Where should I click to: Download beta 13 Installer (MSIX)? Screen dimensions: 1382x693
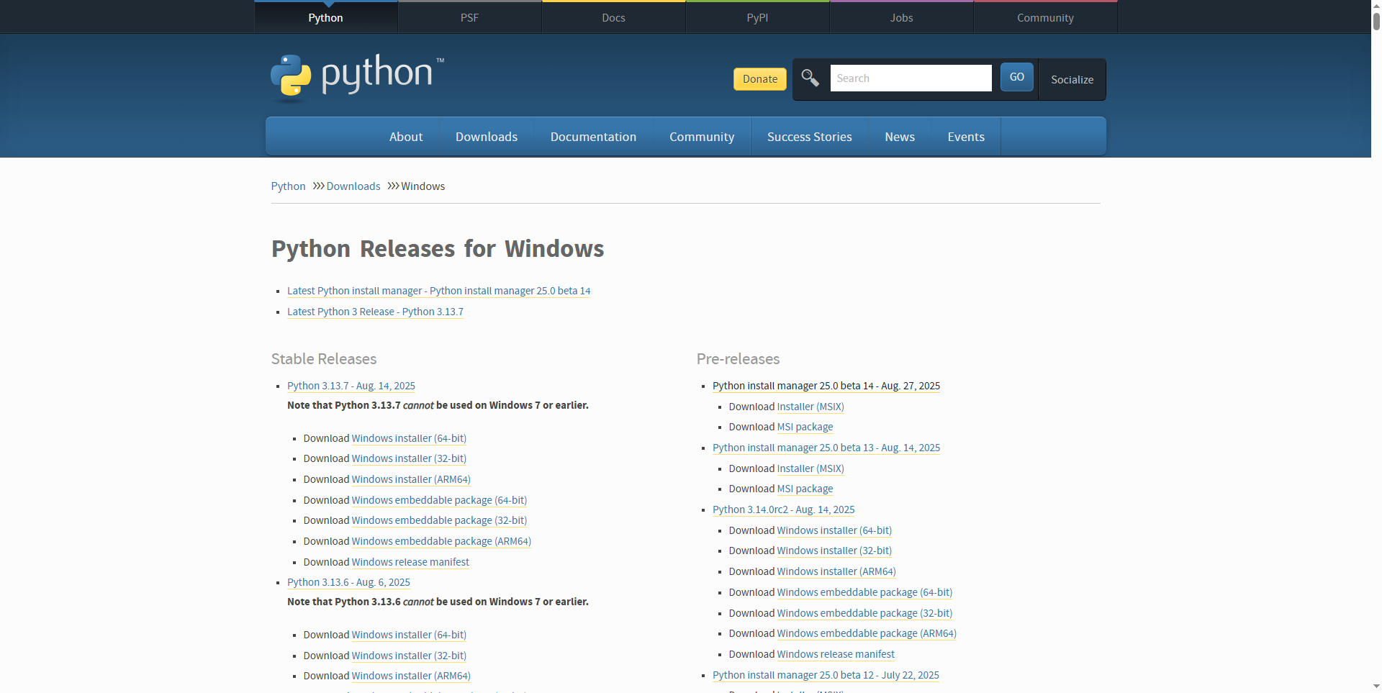point(810,468)
